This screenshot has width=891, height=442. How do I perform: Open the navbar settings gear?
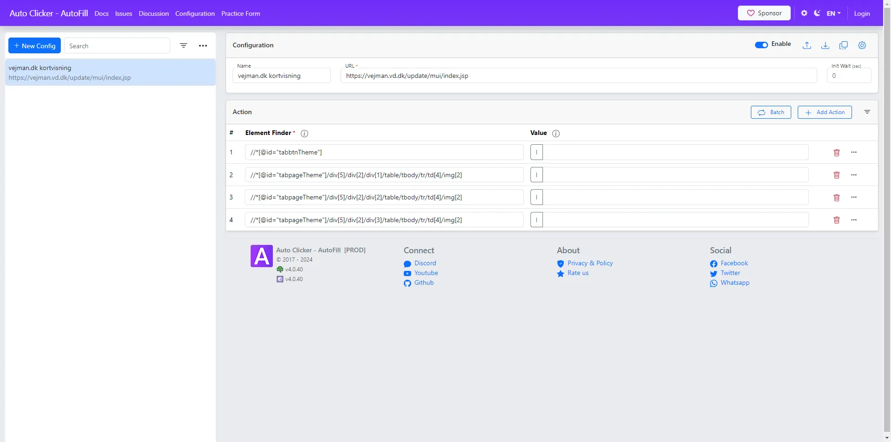pyautogui.click(x=804, y=13)
